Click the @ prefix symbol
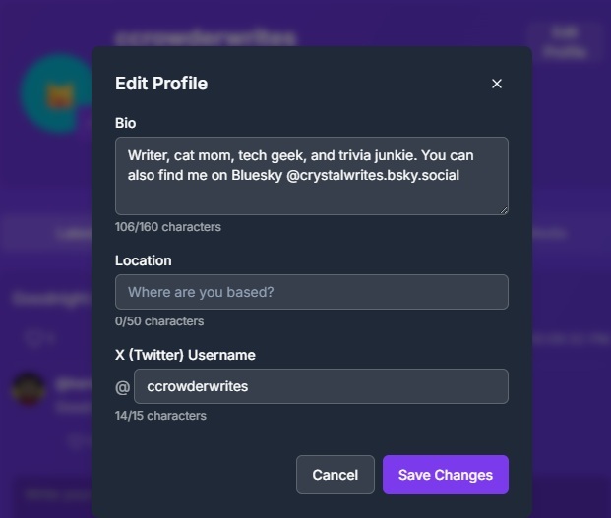 coord(123,387)
